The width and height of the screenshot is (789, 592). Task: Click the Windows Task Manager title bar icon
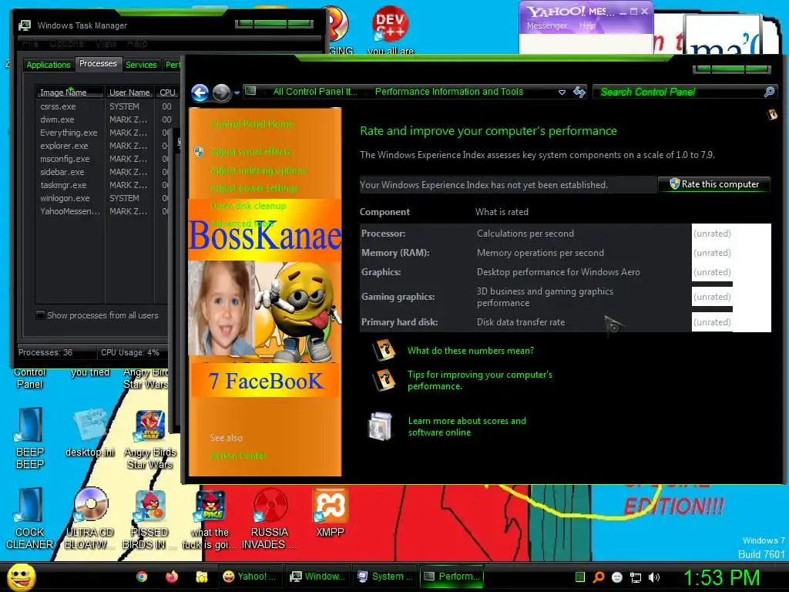(25, 25)
